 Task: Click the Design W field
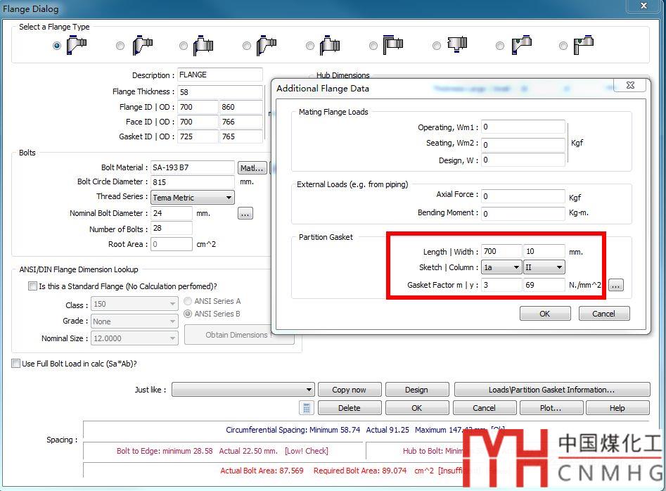coord(523,160)
